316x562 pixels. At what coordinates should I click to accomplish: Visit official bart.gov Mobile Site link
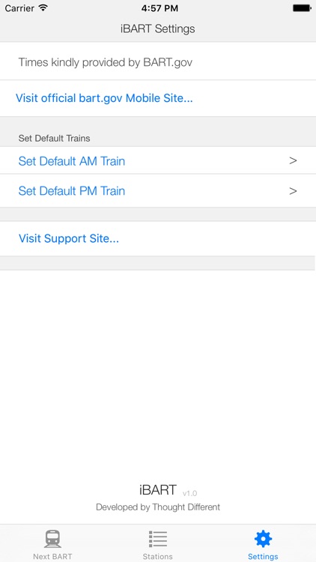pos(104,98)
